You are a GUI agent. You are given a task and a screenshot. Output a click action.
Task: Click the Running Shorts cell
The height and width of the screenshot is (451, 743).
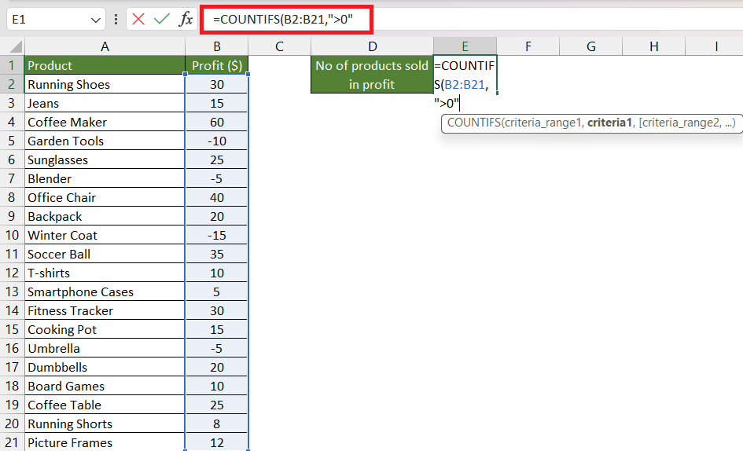pyautogui.click(x=105, y=423)
